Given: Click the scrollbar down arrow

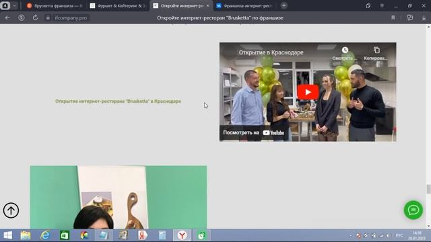Looking at the screenshot, I should (x=428, y=226).
